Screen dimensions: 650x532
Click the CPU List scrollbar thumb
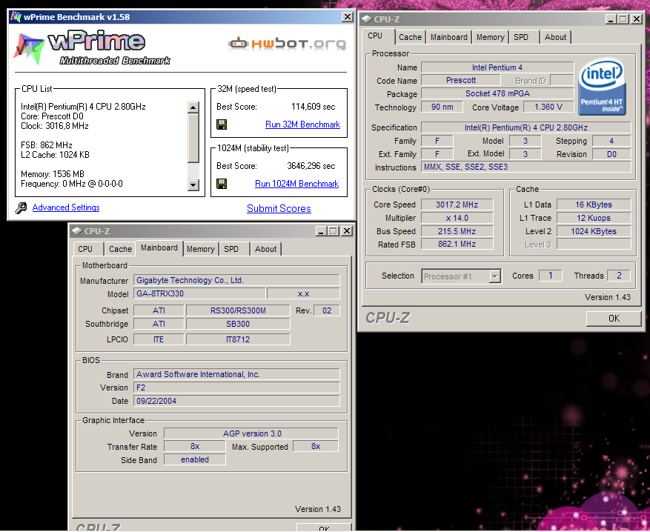click(193, 138)
